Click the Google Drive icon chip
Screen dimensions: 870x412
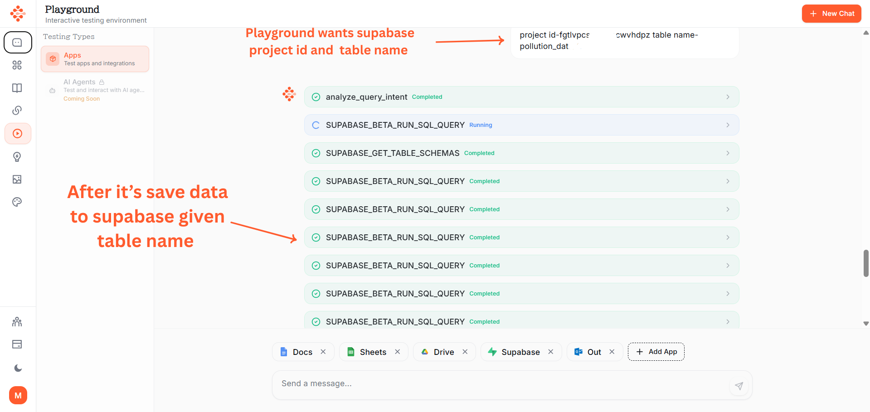point(425,352)
